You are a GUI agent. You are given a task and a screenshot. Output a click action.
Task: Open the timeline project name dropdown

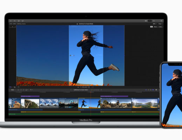(x=82, y=90)
